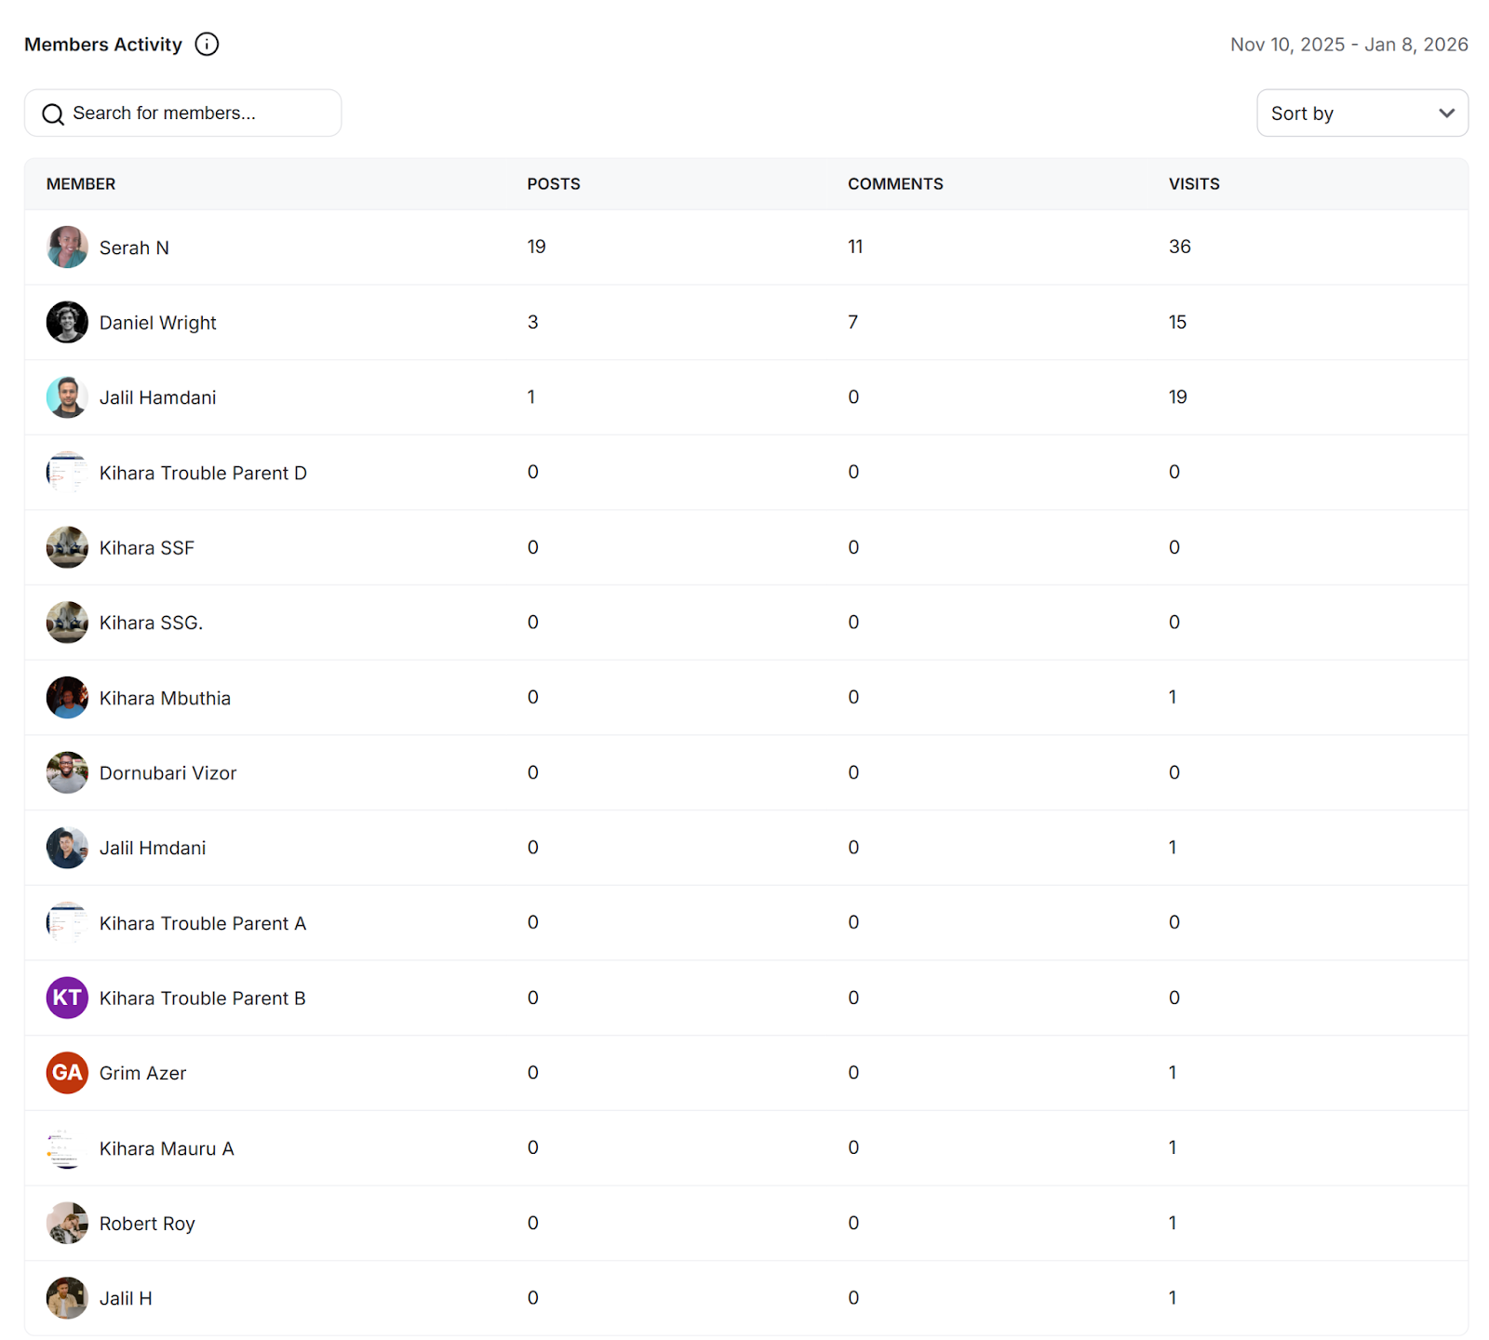Click Robert Roy's avatar
The image size is (1489, 1340).
tap(67, 1223)
